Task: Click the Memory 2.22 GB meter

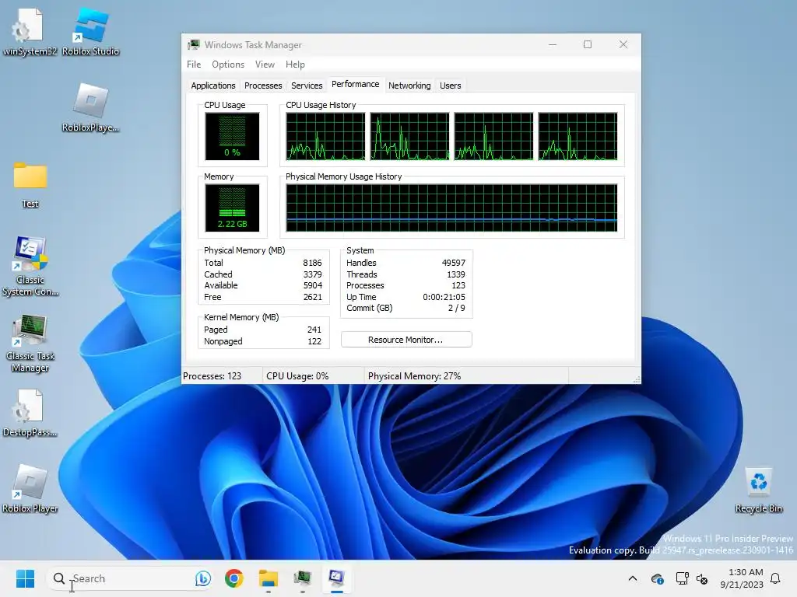Action: pos(232,208)
